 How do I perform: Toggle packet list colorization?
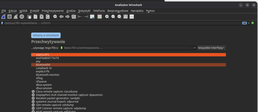click(100, 17)
